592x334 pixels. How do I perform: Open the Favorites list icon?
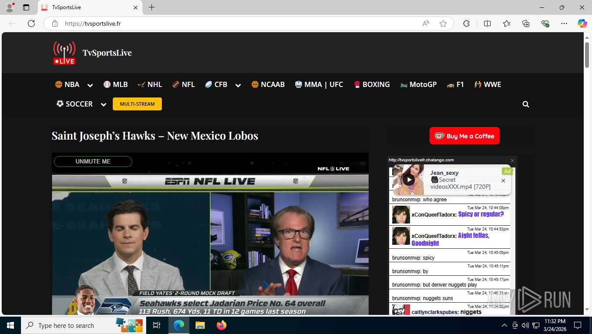(x=507, y=23)
